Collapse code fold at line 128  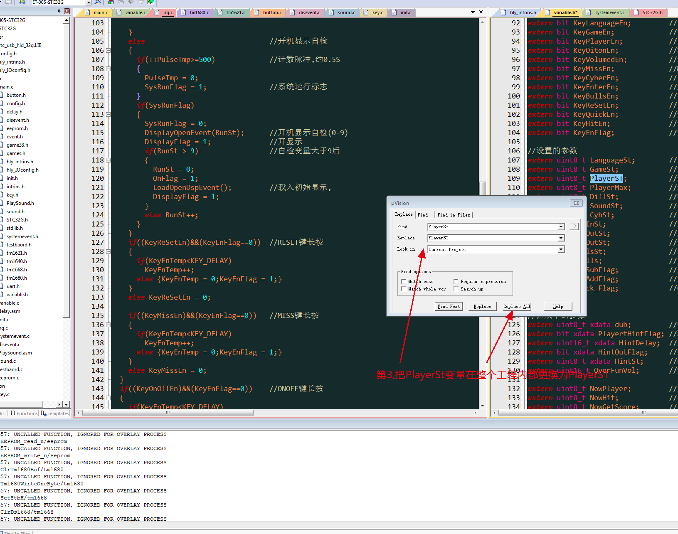pyautogui.click(x=108, y=251)
